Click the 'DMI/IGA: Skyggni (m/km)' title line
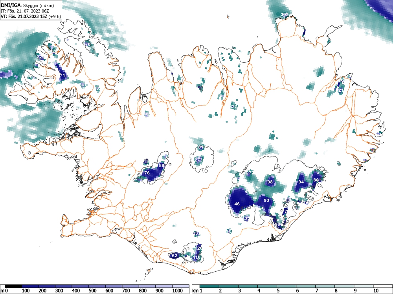 pyautogui.click(x=28, y=5)
